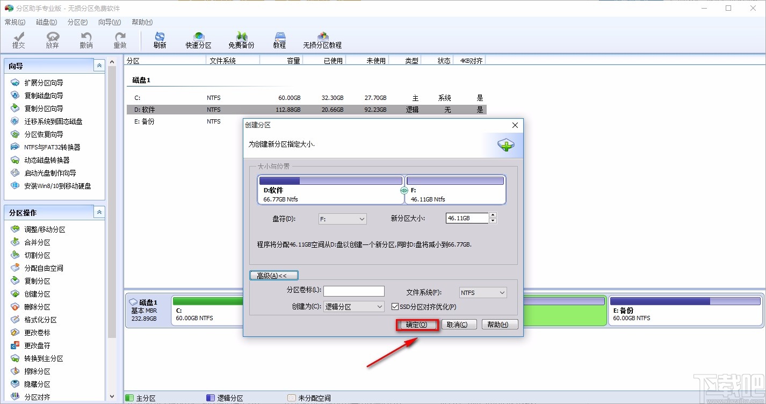Confirm with the 确定(O) button

coord(417,324)
